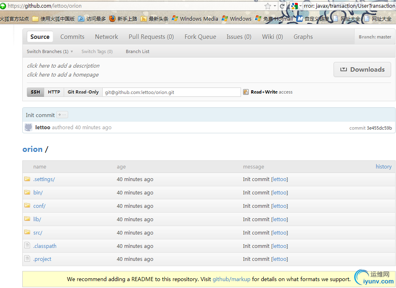Select the Git Read-Only toggle
The width and height of the screenshot is (396, 288).
(83, 92)
